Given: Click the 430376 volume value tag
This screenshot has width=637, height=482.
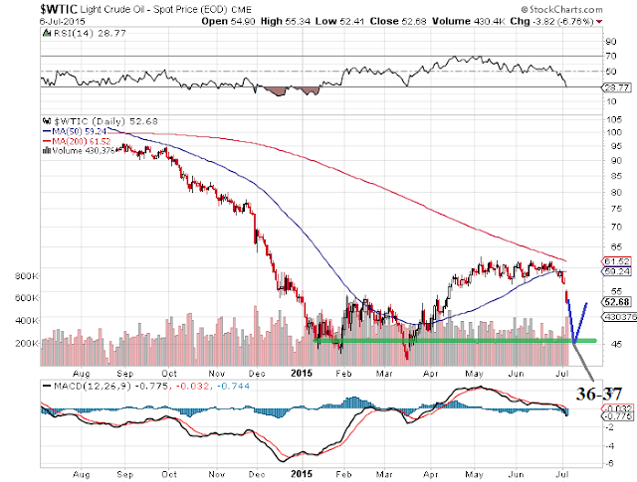Looking at the screenshot, I should point(619,317).
